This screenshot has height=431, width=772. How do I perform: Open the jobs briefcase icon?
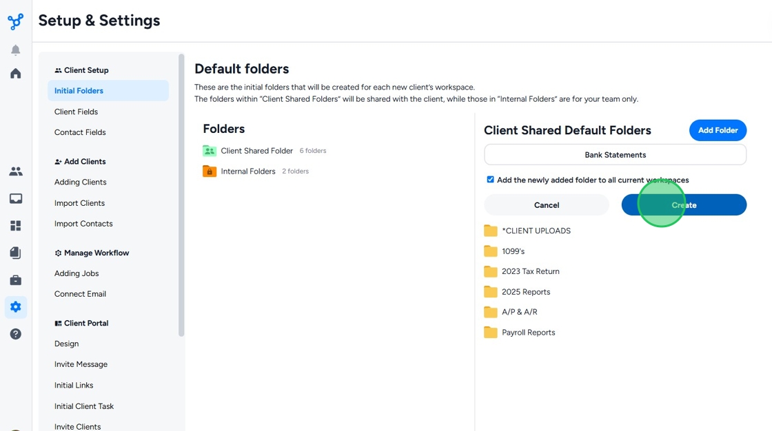(15, 280)
